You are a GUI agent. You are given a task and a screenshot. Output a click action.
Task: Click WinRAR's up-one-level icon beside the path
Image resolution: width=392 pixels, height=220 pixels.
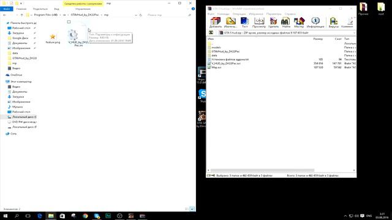pyautogui.click(x=211, y=32)
